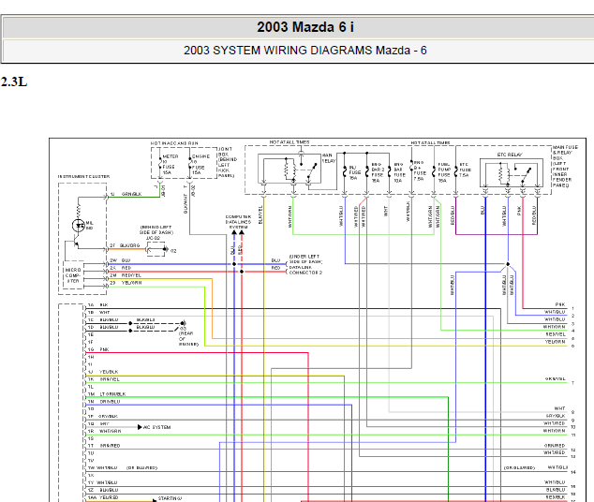Screen dimensions: 594x502
Task: Click the G2 ground symbol
Action: click(x=166, y=249)
